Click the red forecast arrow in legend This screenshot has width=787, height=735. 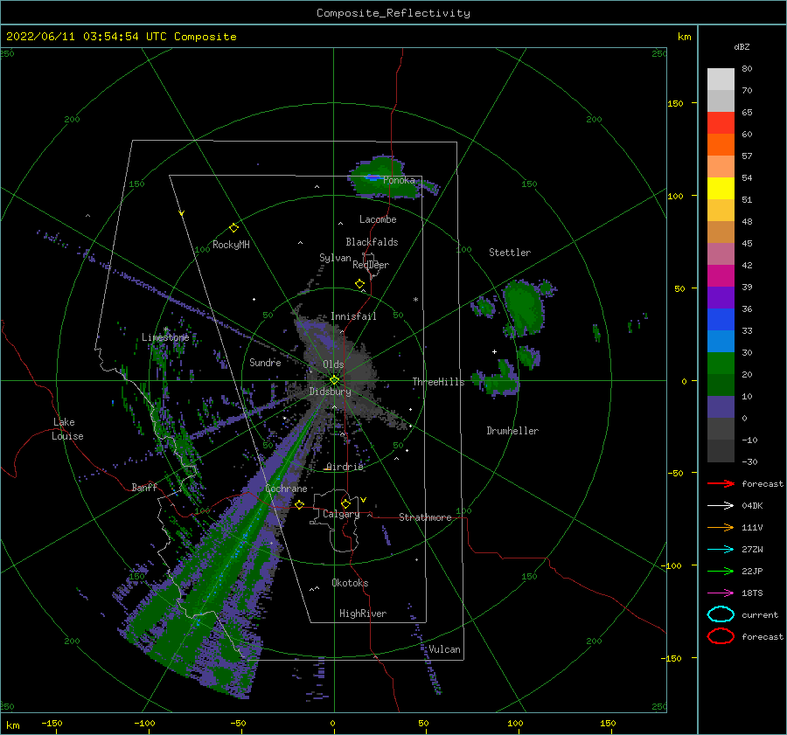(x=721, y=483)
